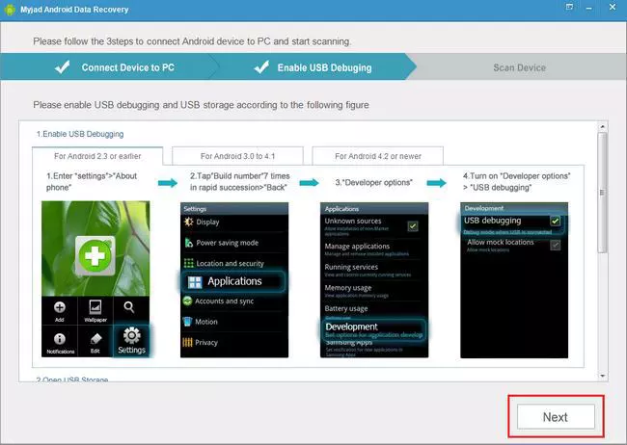Click the 'Development' highlighted row text
Screen dimensions: 627x445
(x=351, y=327)
